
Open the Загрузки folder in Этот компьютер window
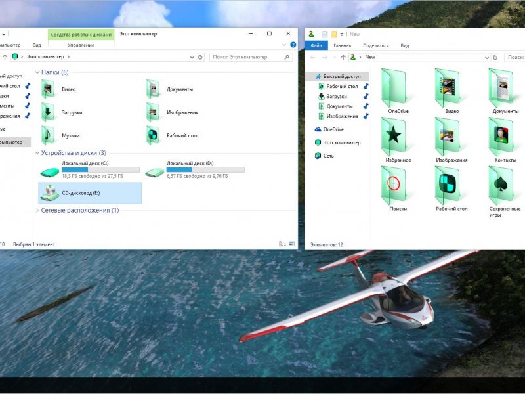[62, 112]
